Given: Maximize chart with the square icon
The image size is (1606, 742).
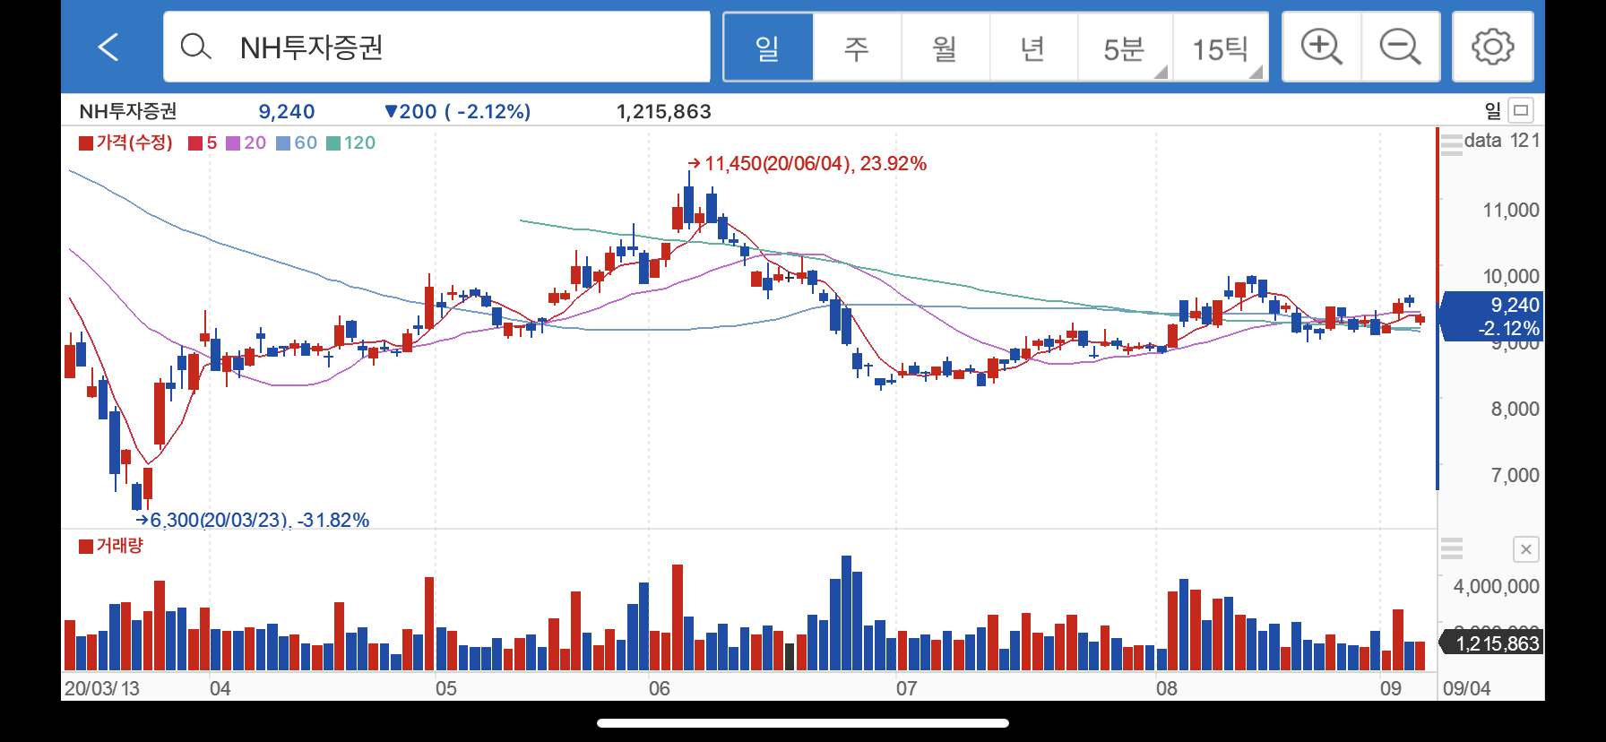Looking at the screenshot, I should pos(1521,110).
